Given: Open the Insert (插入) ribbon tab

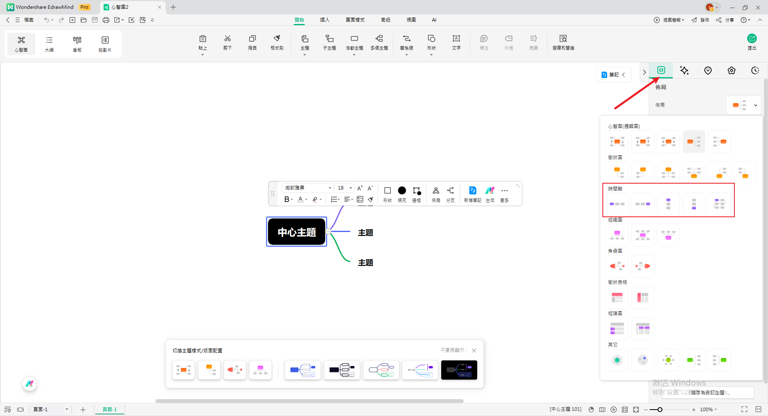Looking at the screenshot, I should pos(324,20).
